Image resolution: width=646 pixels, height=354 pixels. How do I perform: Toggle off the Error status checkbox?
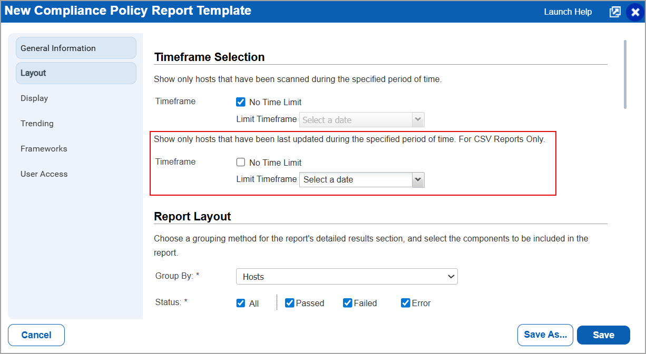[x=405, y=303]
